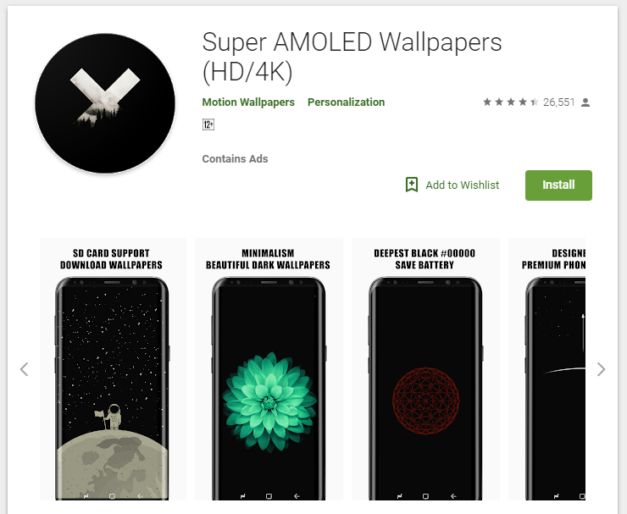Click the Super AMOLED Wallpapers app icon
Screen dimensions: 627x514
tap(105, 103)
